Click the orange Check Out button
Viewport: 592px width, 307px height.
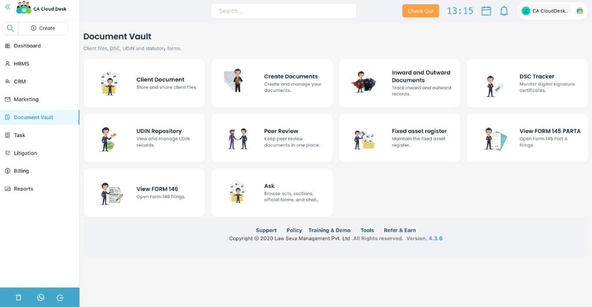point(421,11)
